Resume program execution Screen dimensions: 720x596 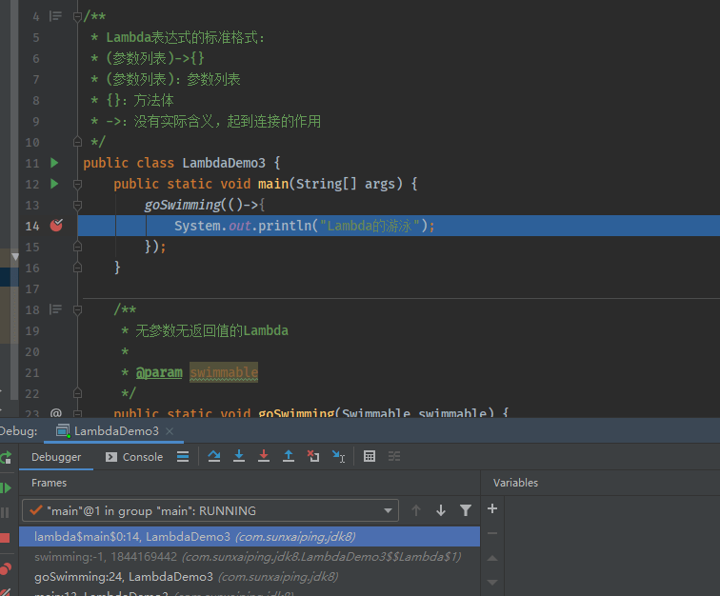(x=6, y=487)
